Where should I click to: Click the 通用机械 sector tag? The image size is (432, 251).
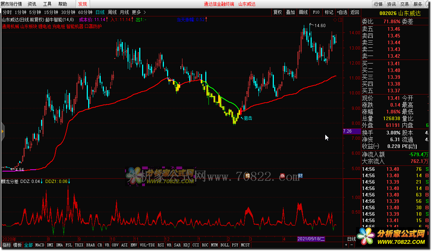10,26
